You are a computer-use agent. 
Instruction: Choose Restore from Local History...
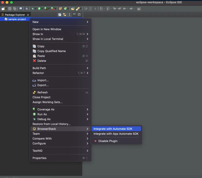pos(60,124)
